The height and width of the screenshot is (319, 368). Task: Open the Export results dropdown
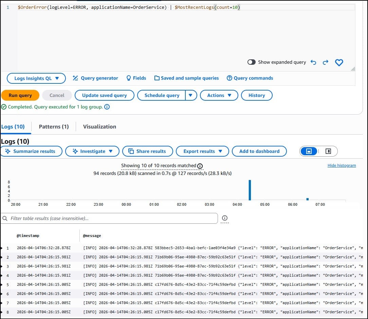(x=202, y=151)
